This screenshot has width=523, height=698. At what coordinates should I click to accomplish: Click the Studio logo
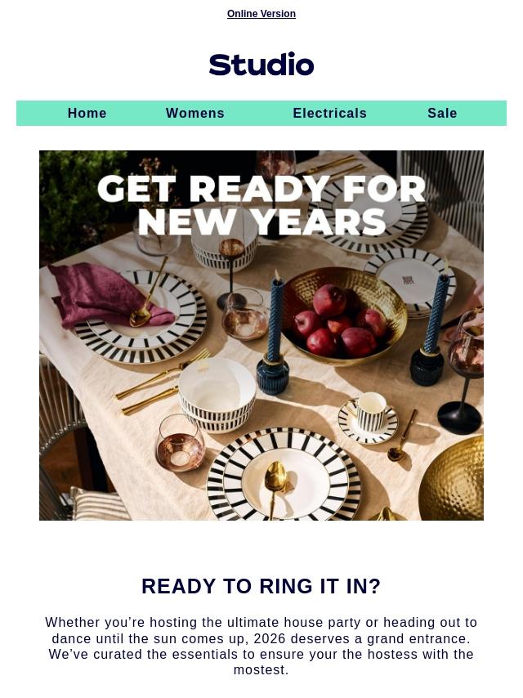(261, 64)
